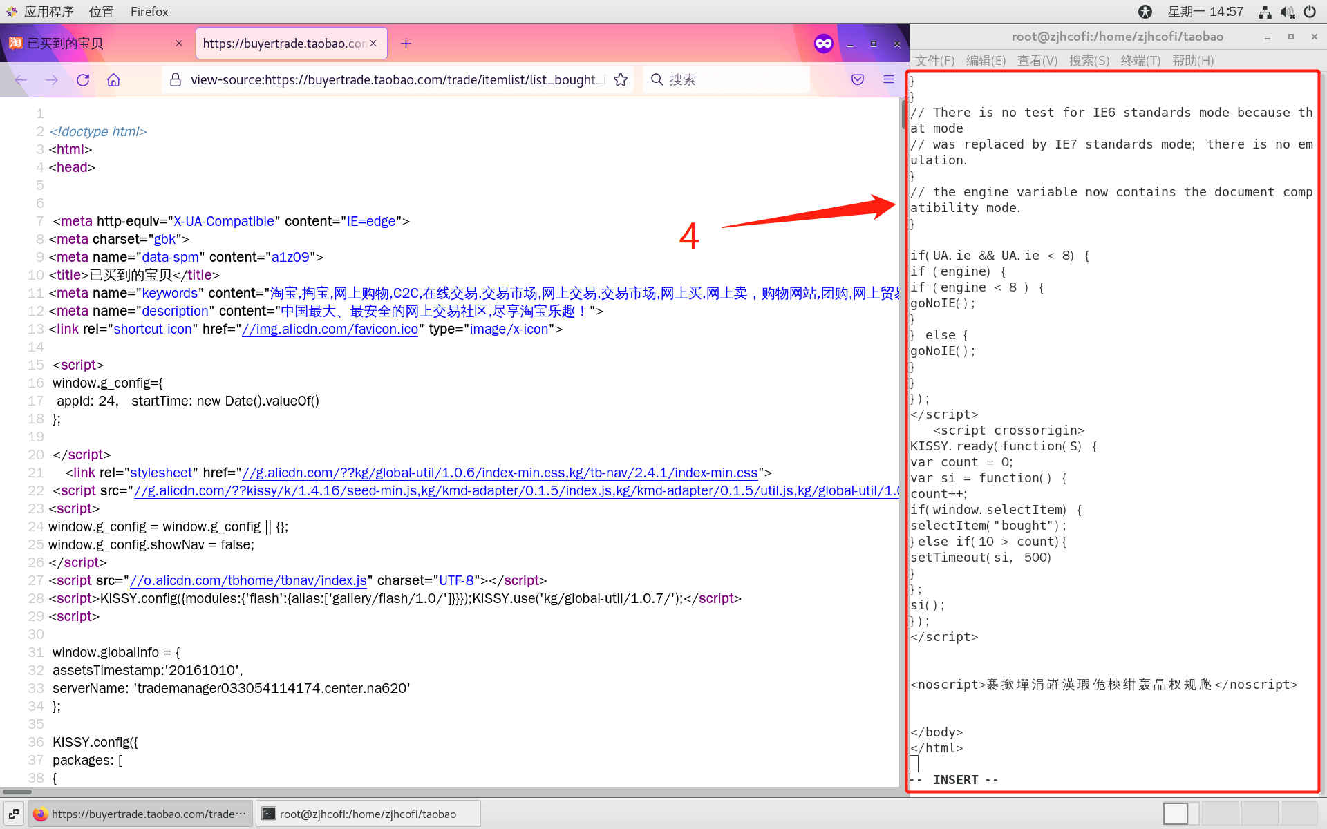This screenshot has height=829, width=1327.
Task: Click the X-UA-Compatible attribute value
Action: click(224, 222)
